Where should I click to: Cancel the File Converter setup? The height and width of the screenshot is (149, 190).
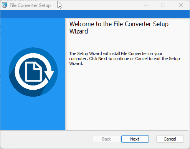(170, 139)
